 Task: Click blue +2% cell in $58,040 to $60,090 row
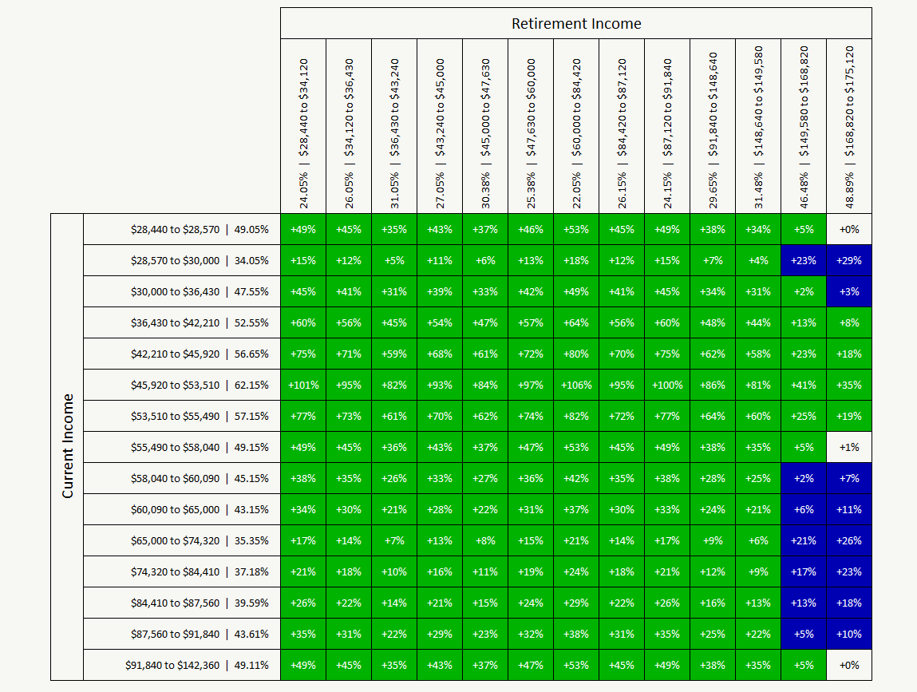(x=804, y=478)
